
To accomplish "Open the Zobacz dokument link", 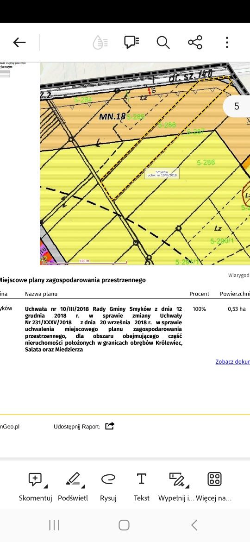I will [x=232, y=361].
